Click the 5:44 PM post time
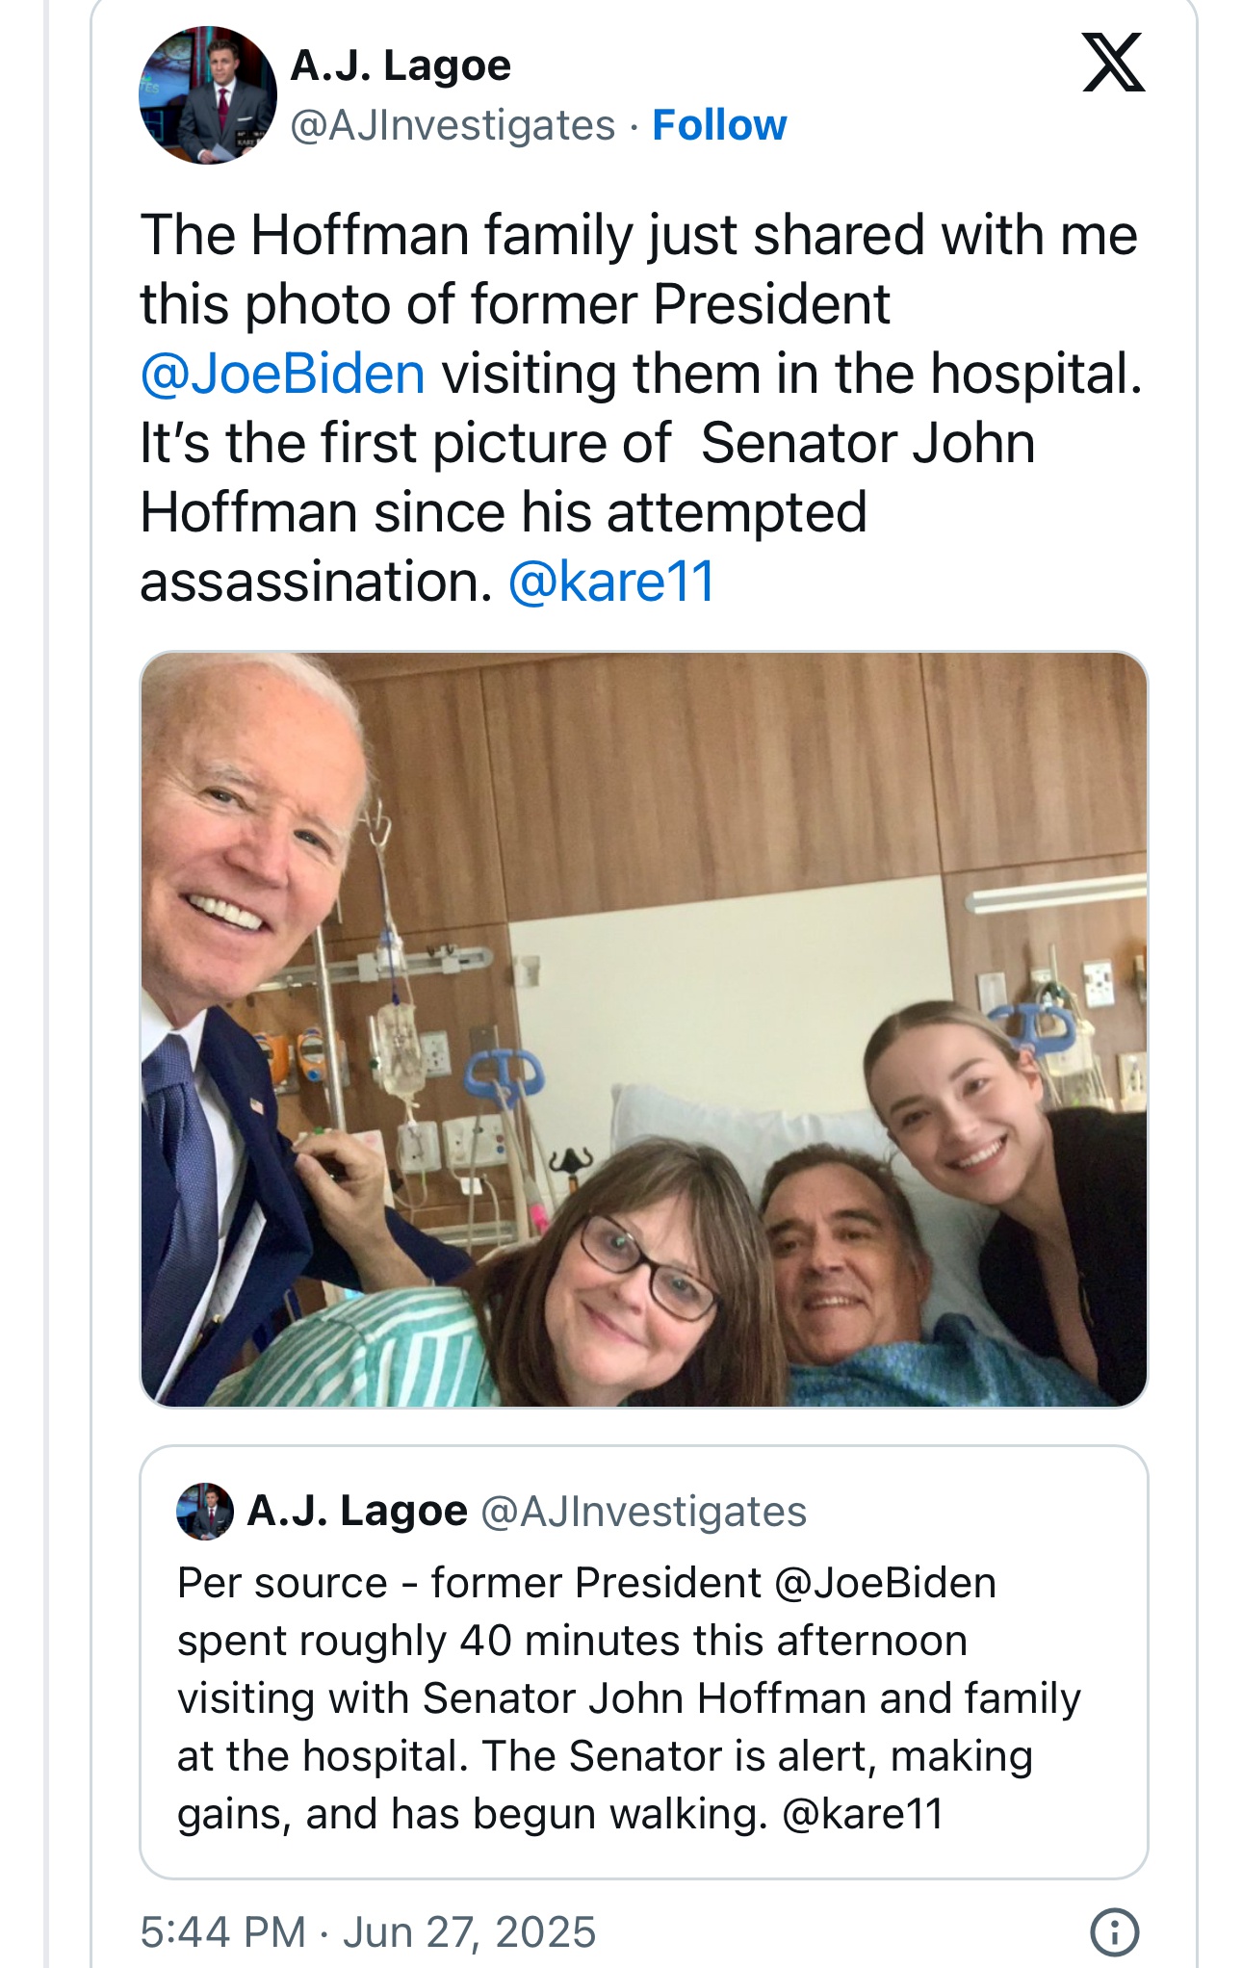1242x1968 pixels. [222, 1932]
